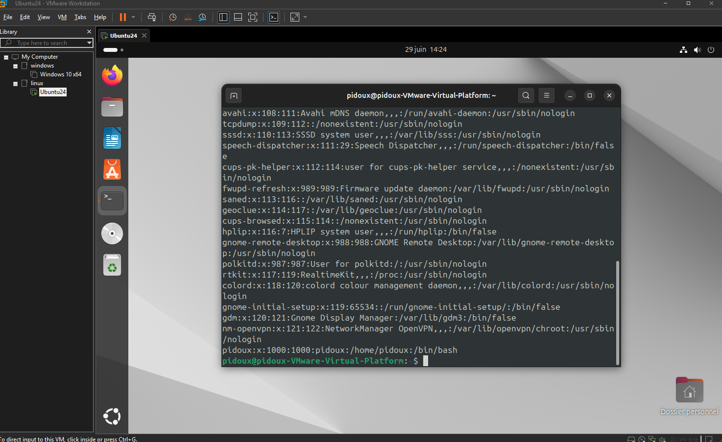Open LibreOffice Writer in the dock
722x442 pixels.
112,139
